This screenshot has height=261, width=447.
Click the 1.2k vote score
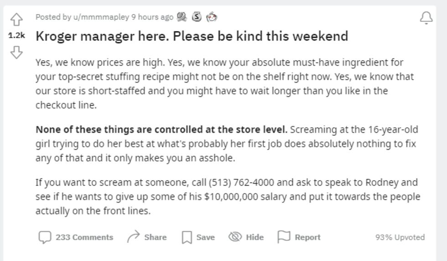[16, 36]
